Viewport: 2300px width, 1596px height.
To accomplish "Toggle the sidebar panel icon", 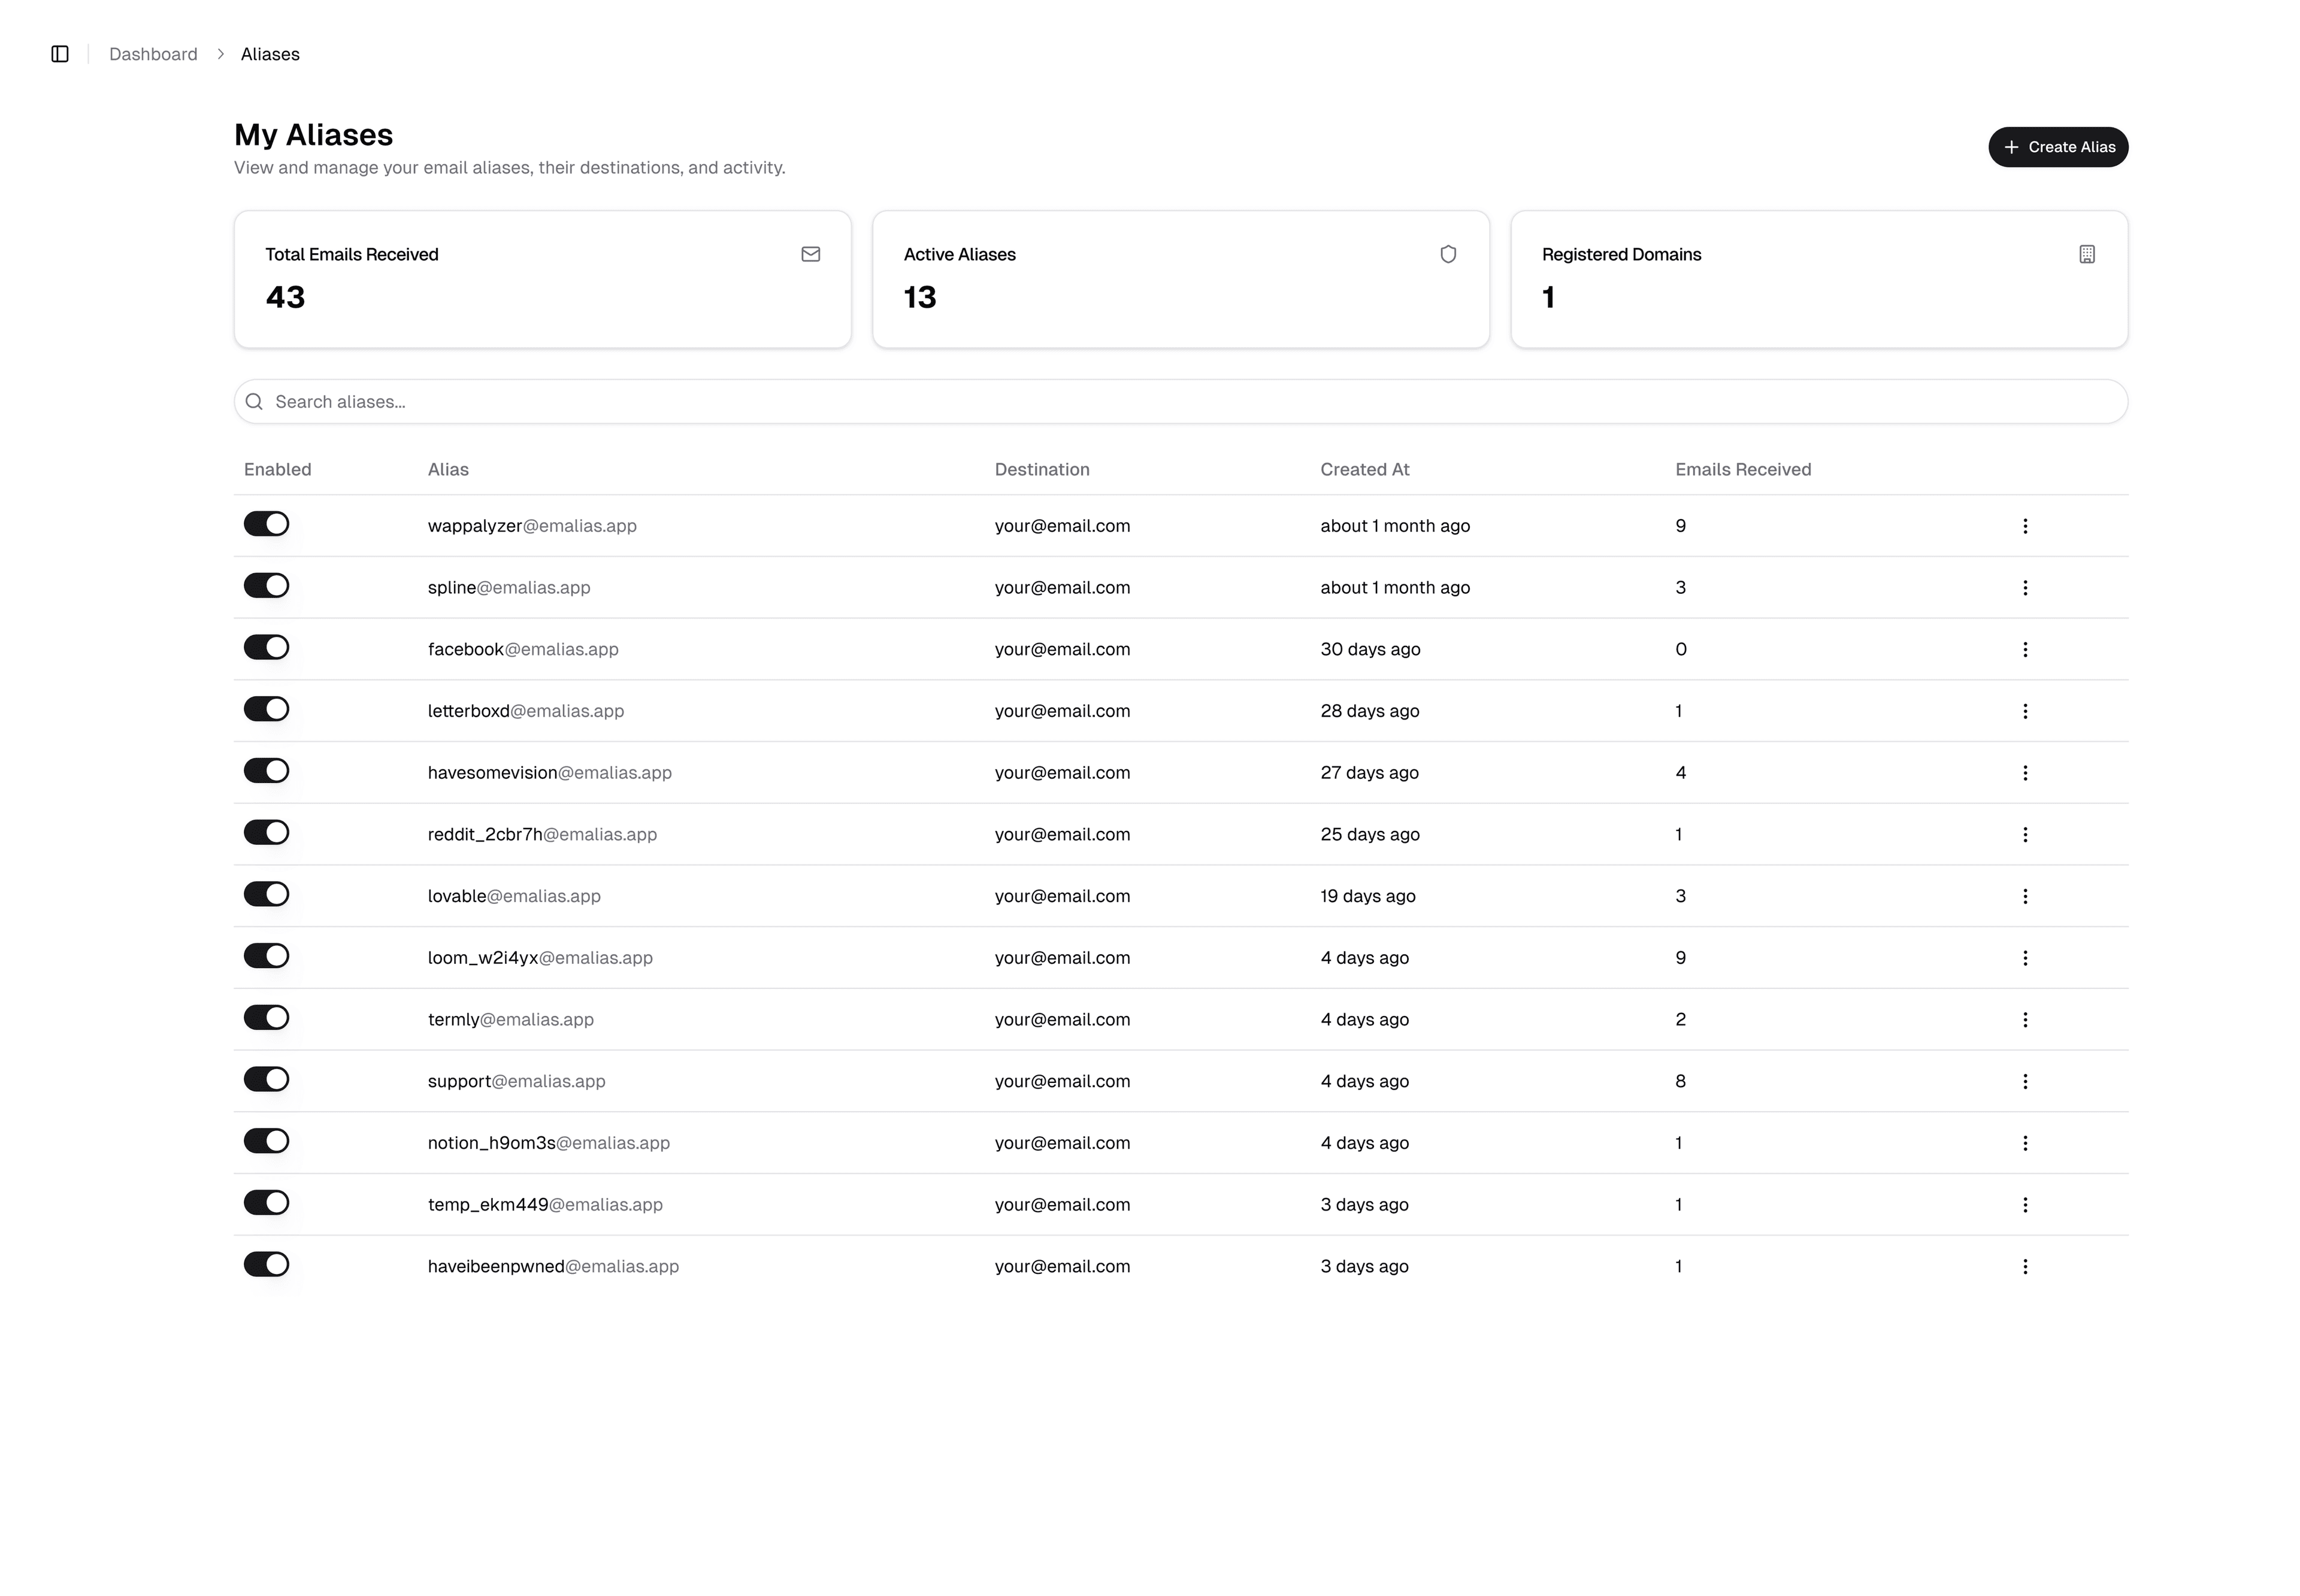I will pos(60,54).
